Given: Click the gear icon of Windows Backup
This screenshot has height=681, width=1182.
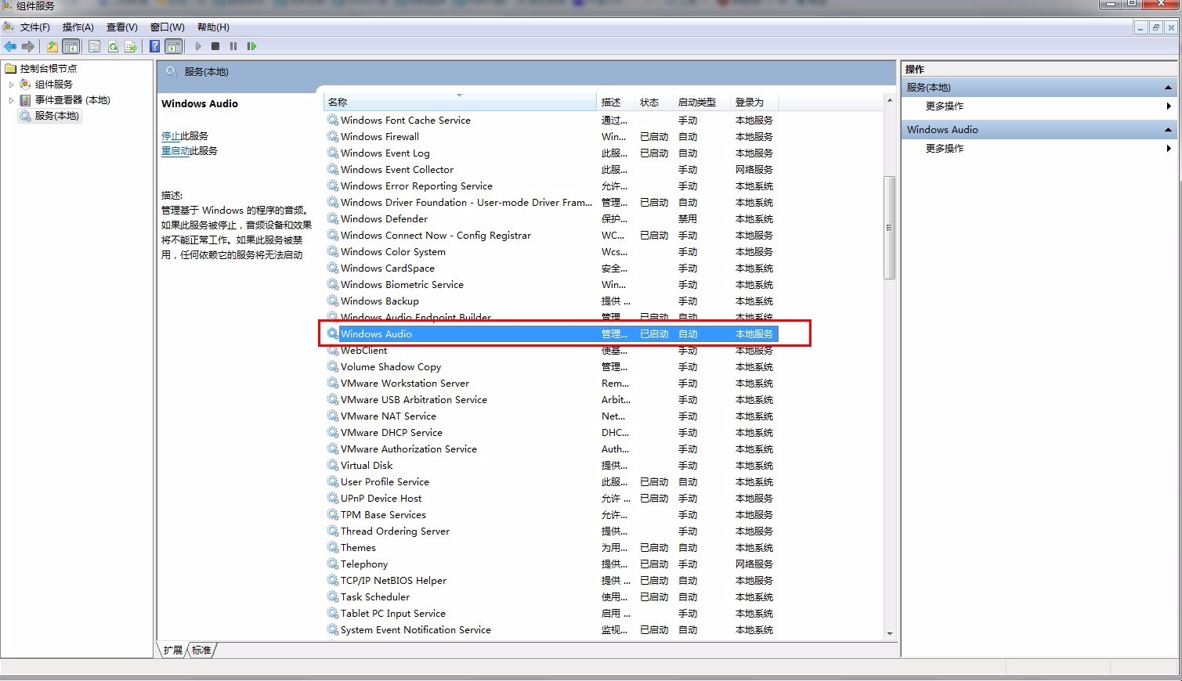Looking at the screenshot, I should (x=333, y=301).
